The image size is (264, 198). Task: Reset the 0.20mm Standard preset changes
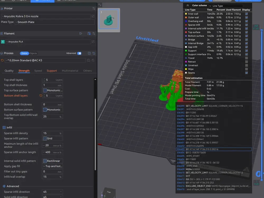(2, 60)
